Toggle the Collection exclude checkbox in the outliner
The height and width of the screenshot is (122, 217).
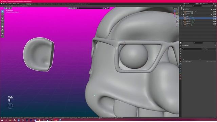[x=212, y=10]
